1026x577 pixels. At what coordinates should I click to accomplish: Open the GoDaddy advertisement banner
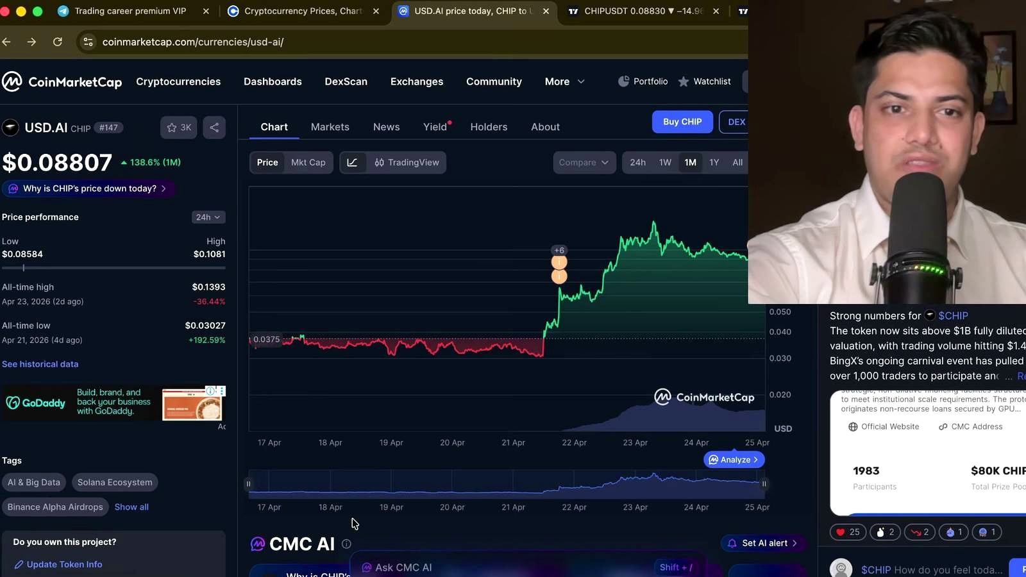tap(114, 403)
